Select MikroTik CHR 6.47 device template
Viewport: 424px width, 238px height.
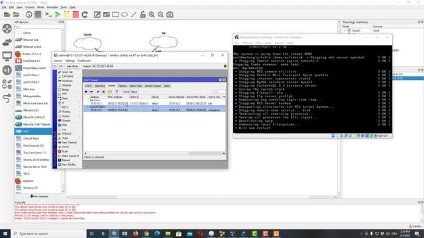(x=34, y=118)
